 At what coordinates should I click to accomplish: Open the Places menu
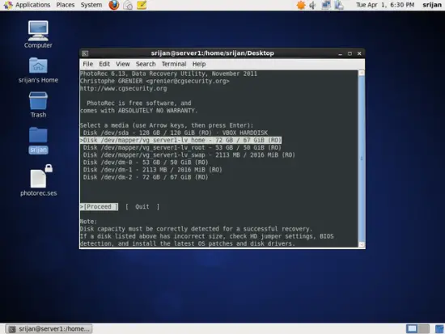[66, 5]
